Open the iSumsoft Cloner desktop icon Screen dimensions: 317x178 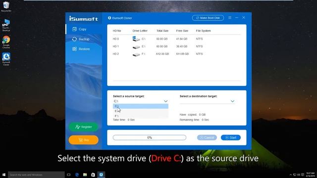(x=6, y=59)
